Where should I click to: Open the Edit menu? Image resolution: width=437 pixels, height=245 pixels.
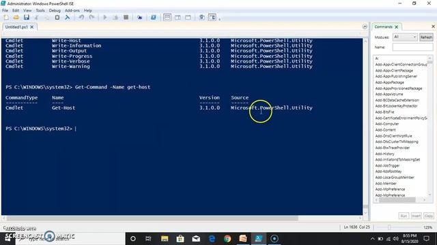coord(16,11)
